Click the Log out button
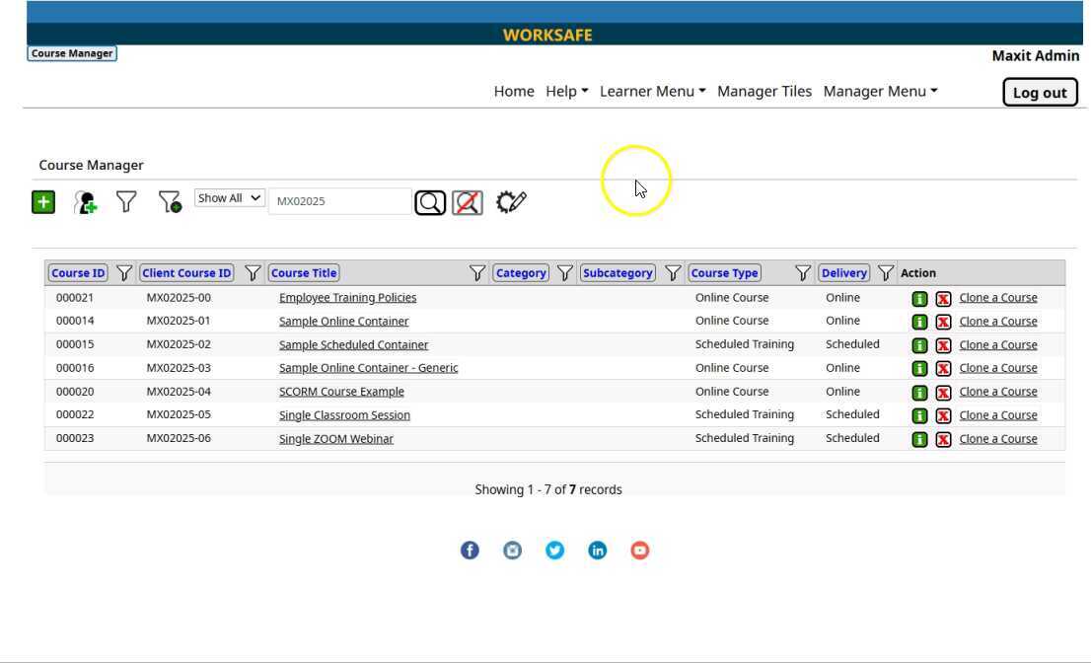 [x=1040, y=93]
